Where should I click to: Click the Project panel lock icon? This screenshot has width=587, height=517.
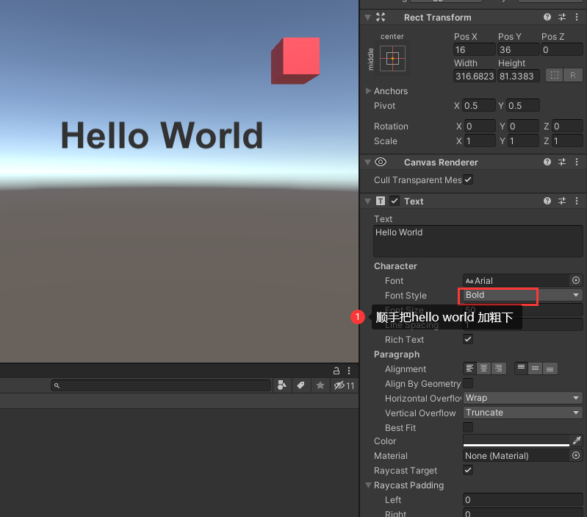pos(336,371)
